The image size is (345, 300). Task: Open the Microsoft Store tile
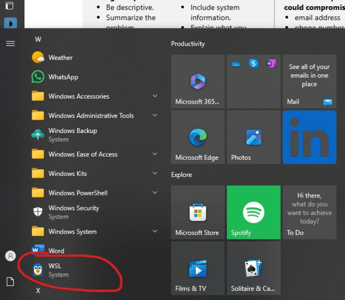pos(198,213)
